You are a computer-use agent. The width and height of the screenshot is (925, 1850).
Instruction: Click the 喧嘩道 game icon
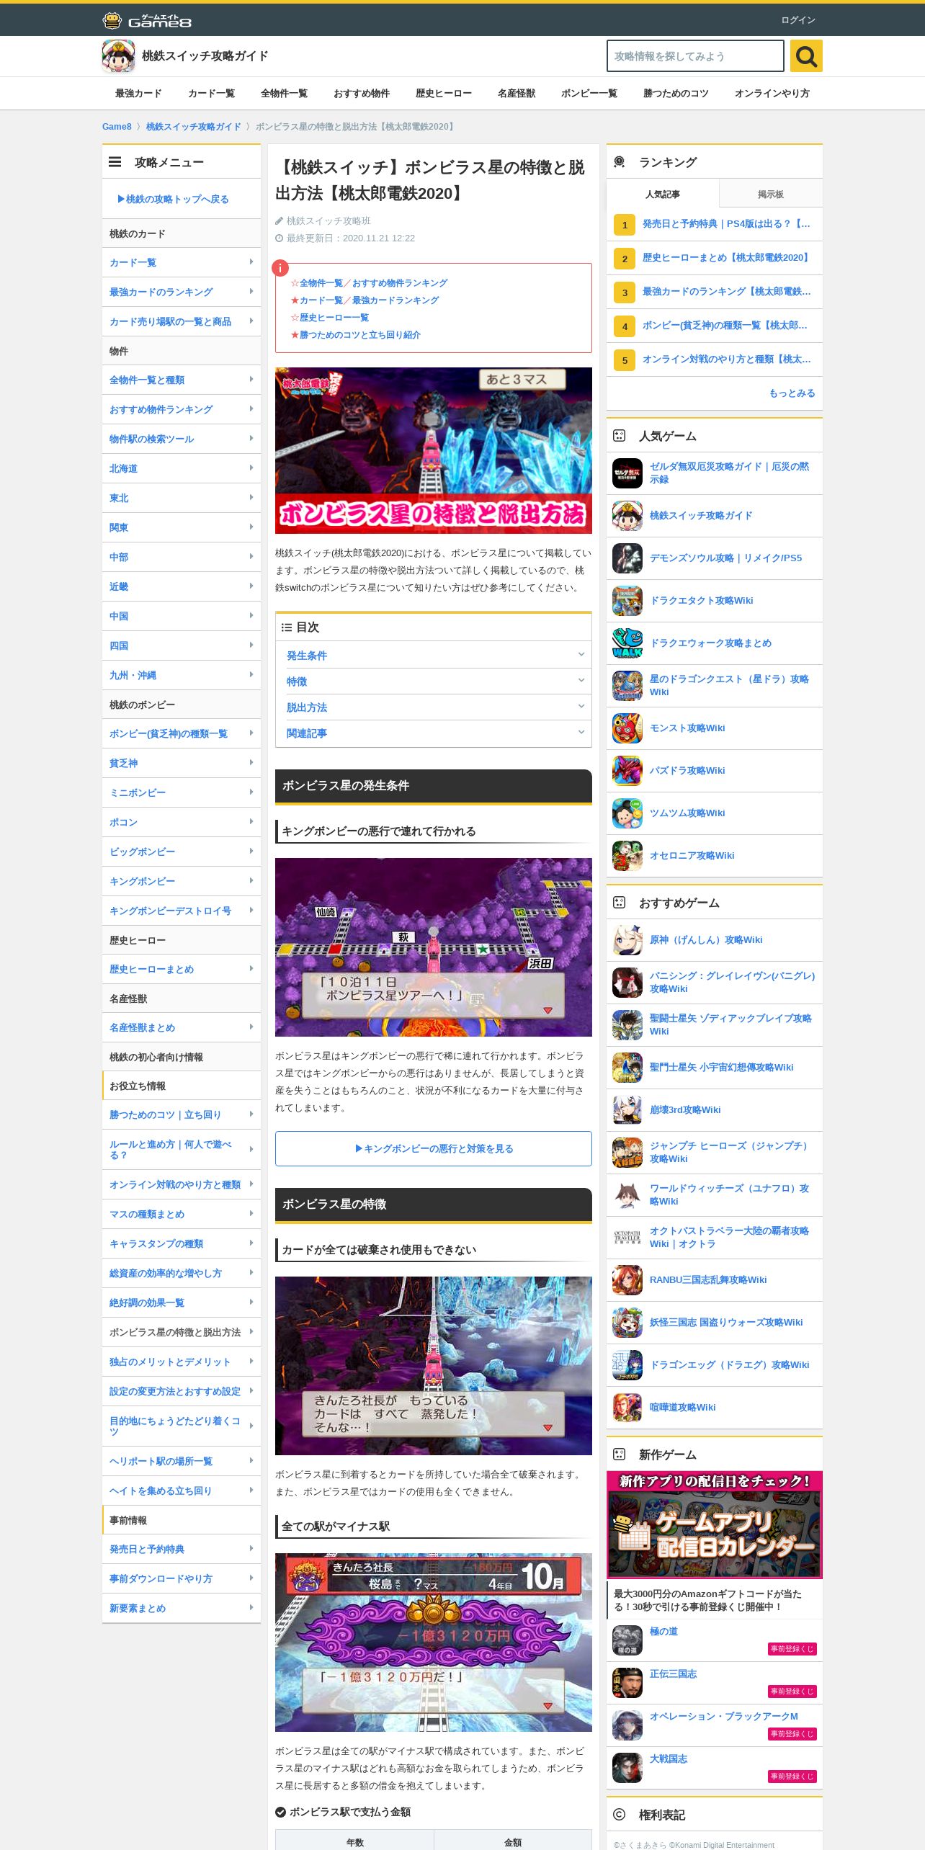coord(627,1408)
